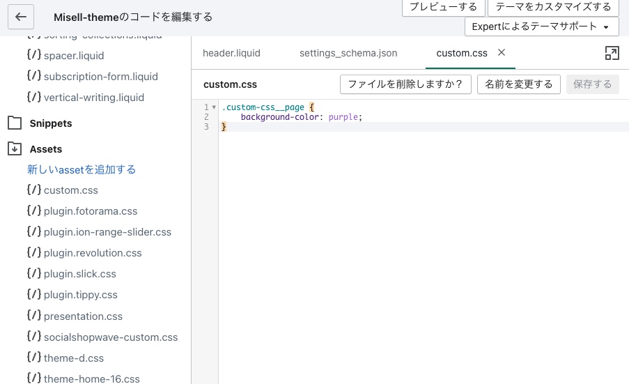
Task: Click ファイルを削除しますか？ button
Action: (x=405, y=84)
